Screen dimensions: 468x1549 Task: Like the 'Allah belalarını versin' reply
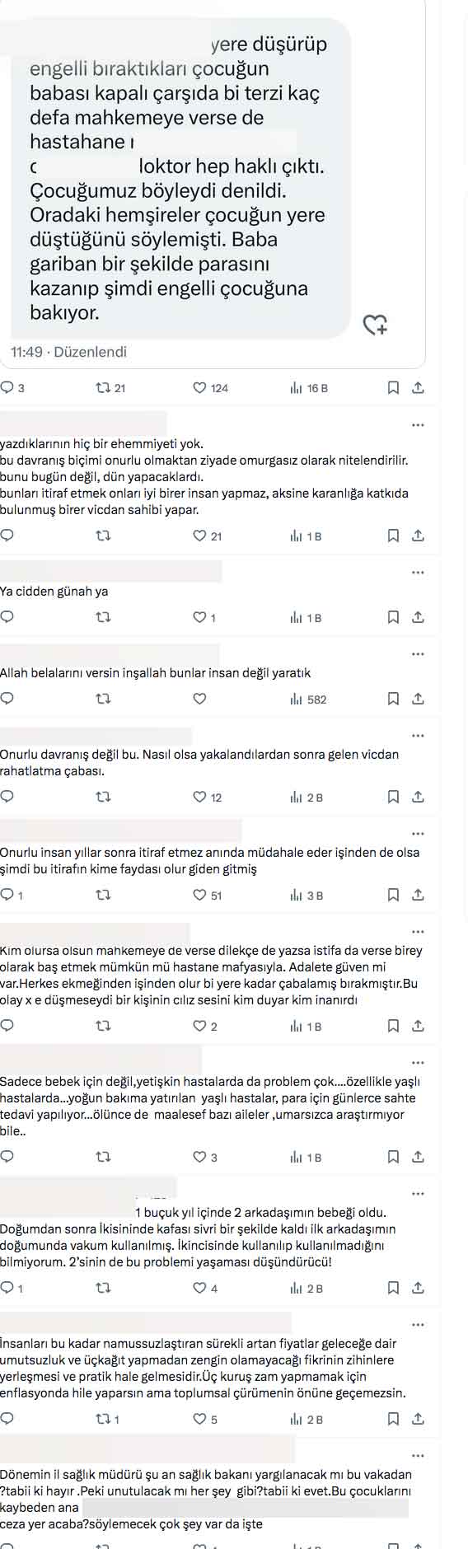(x=199, y=700)
